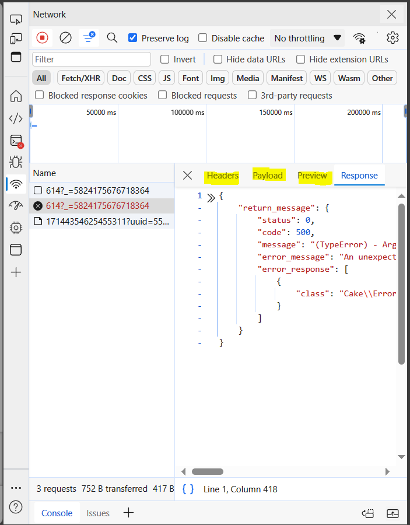The height and width of the screenshot is (525, 410).
Task: Add a drawer tab with plus
Action: [x=128, y=513]
